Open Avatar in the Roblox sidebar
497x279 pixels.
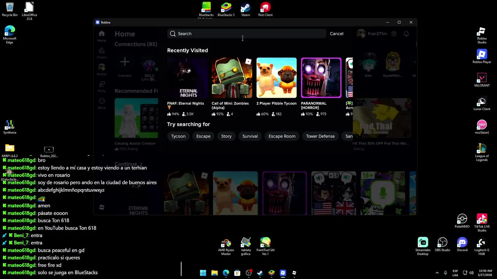coord(102,70)
